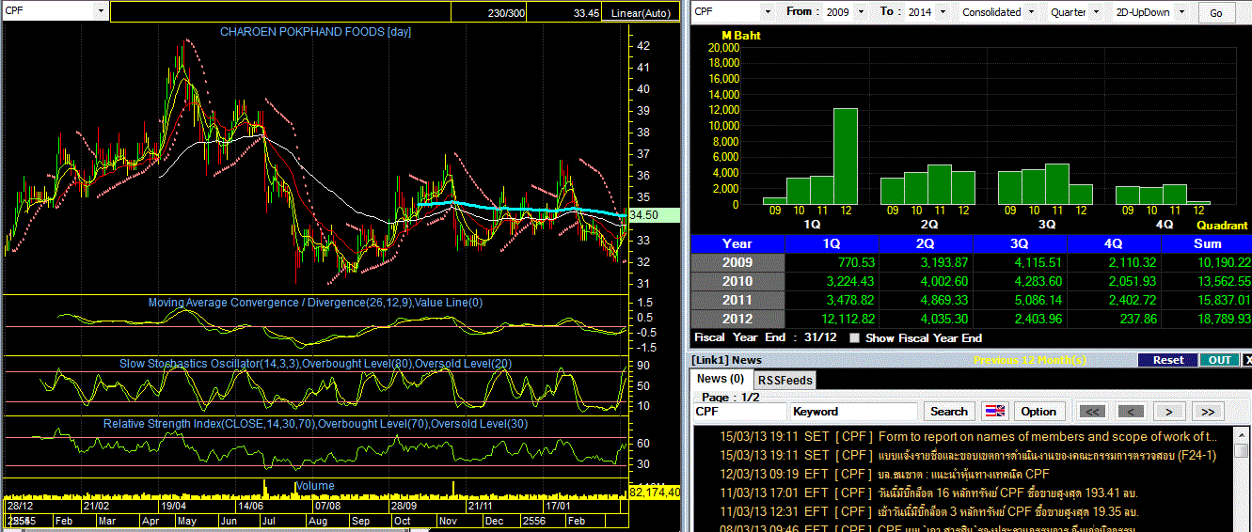Click the 237.86 cell for 2012 4Q
The width and height of the screenshot is (1252, 532).
(x=1114, y=320)
